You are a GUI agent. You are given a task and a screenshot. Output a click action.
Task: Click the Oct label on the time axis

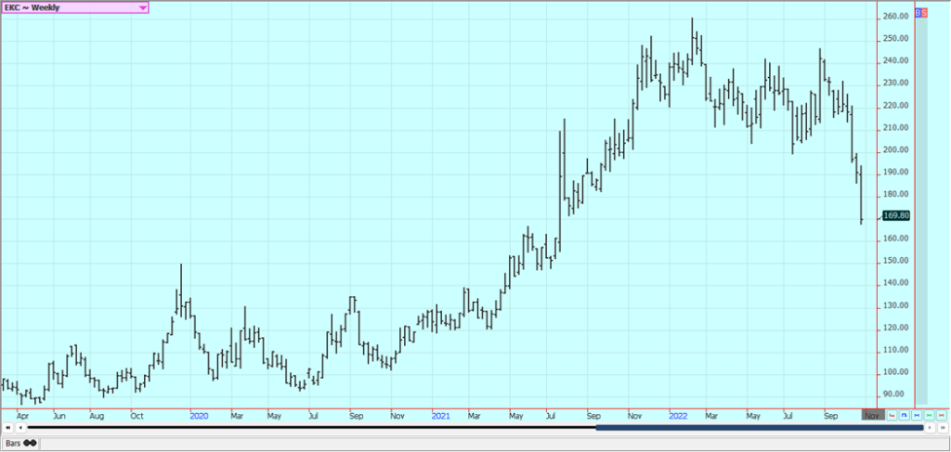pos(137,416)
